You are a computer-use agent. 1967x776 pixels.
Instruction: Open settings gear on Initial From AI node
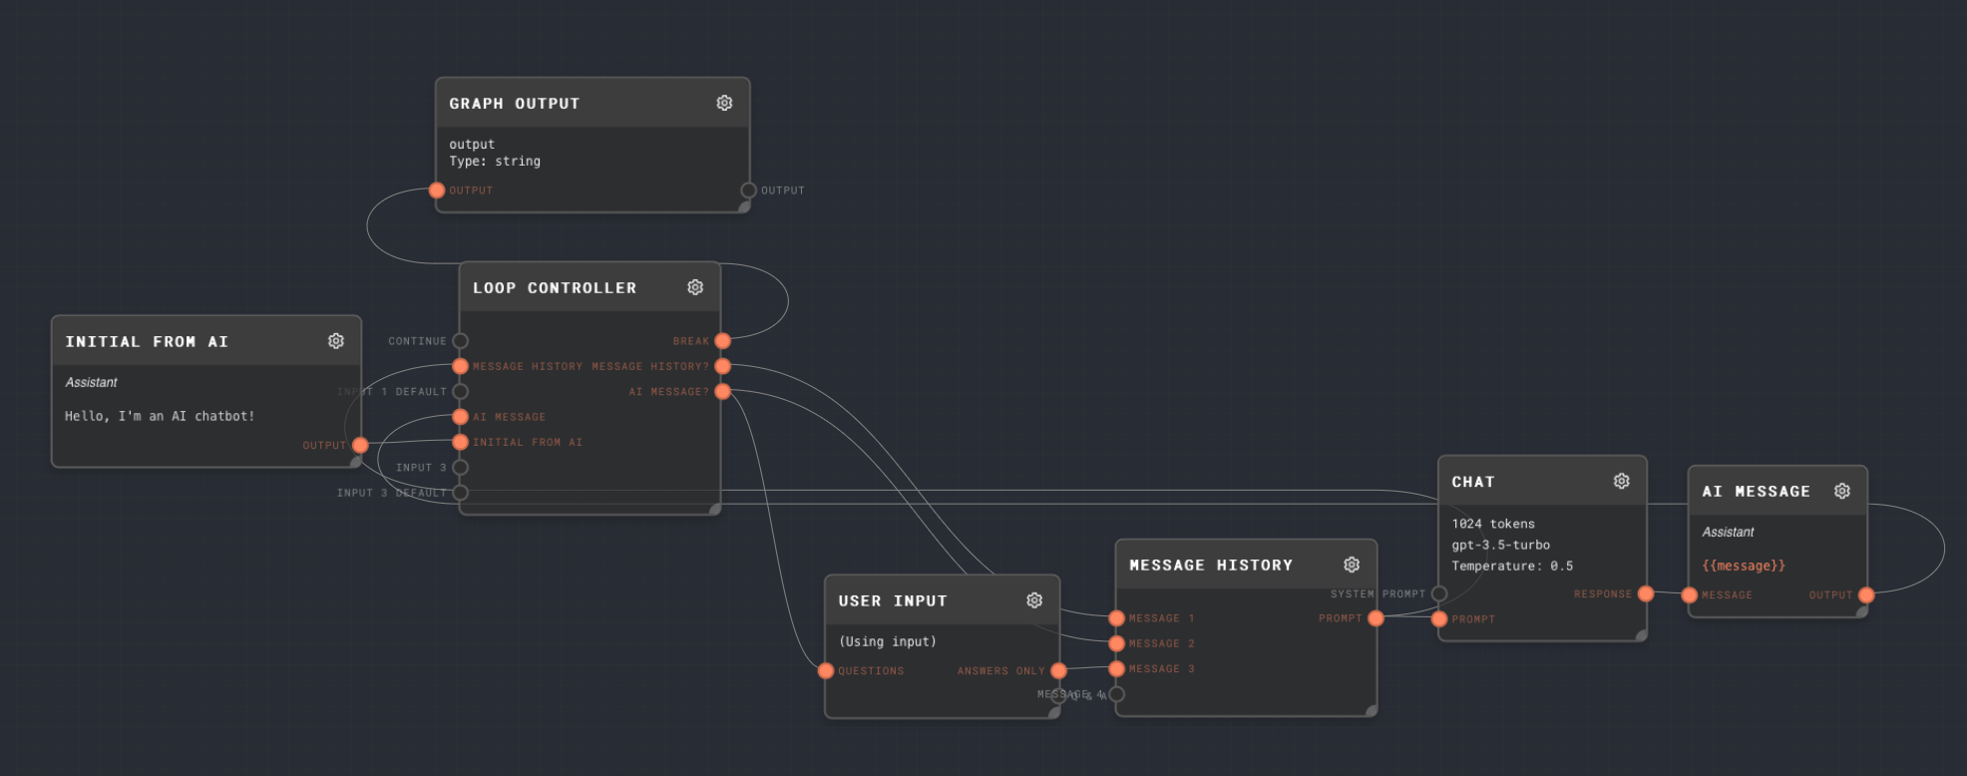(x=336, y=341)
